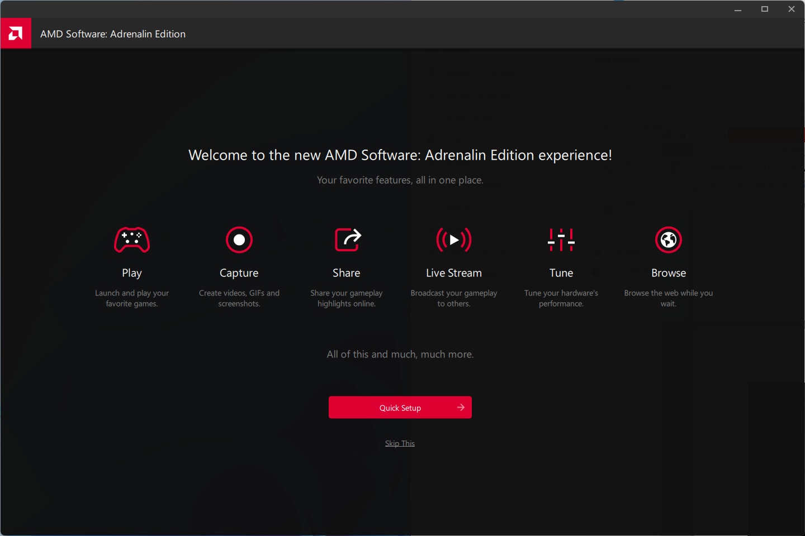Image resolution: width=805 pixels, height=536 pixels.
Task: Minimize the AMD Software window
Action: [738, 9]
